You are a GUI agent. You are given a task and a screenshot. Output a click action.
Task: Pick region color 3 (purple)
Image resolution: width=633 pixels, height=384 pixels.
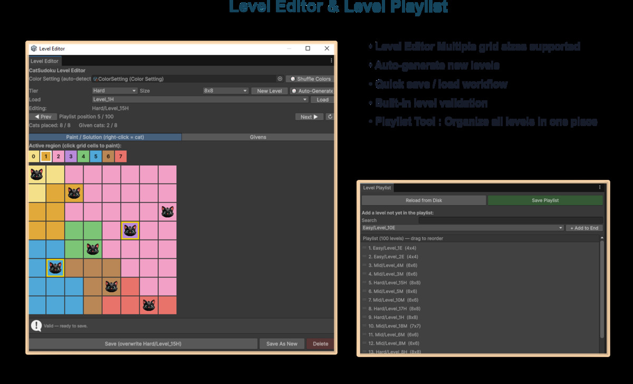tap(71, 157)
